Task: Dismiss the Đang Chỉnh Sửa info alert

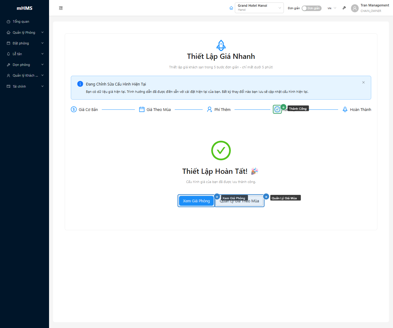Action: (x=363, y=82)
